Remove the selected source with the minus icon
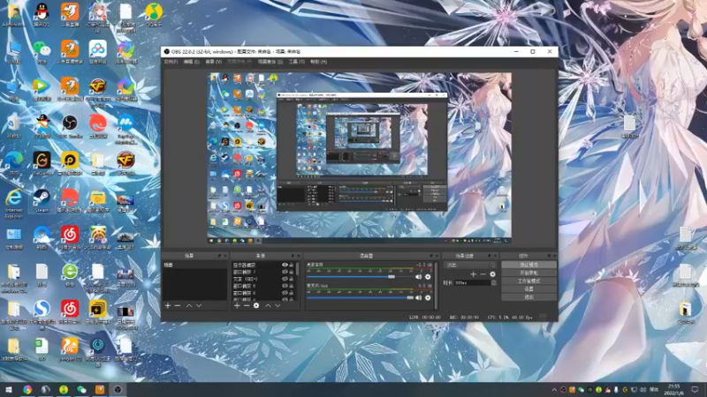Screen dimensions: 707x397 click(247, 305)
